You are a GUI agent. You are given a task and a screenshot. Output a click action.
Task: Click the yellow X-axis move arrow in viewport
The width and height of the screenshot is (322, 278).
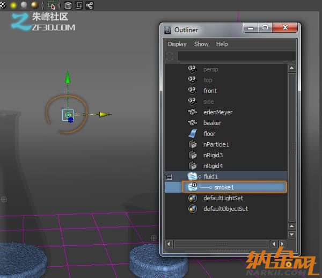105,114
